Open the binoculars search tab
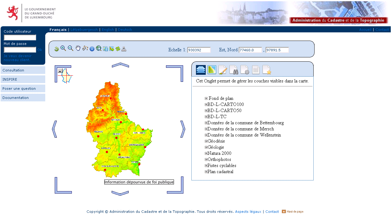Screen dimensions: 391x218 [234, 70]
